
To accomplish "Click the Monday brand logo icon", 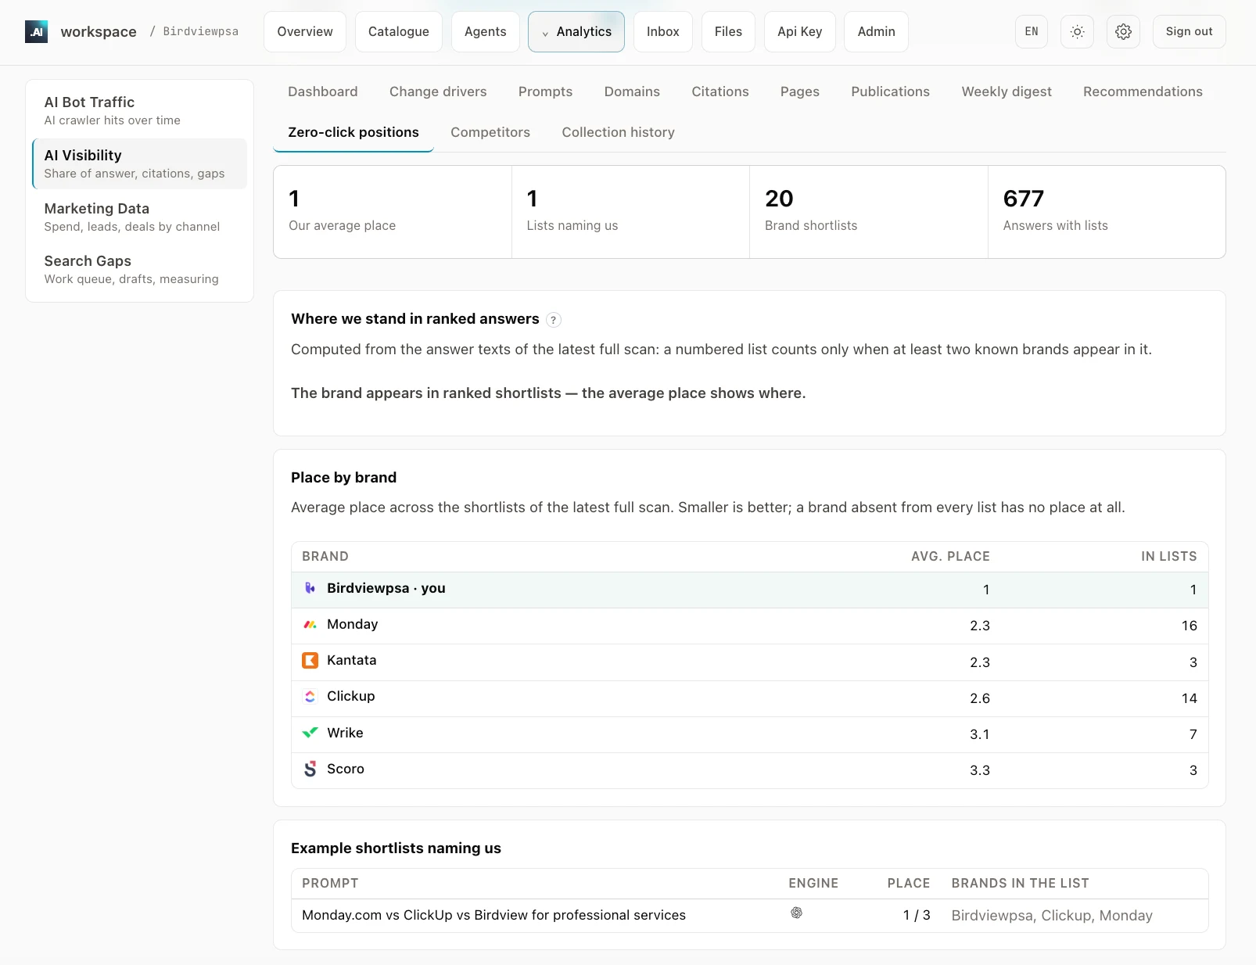I will pos(310,624).
